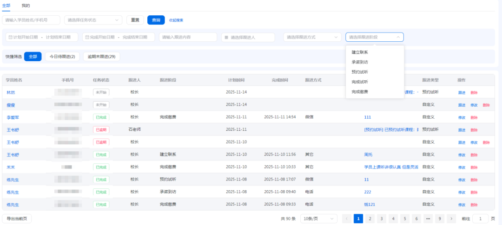Filter by 今日待跟进(2)

62,57
